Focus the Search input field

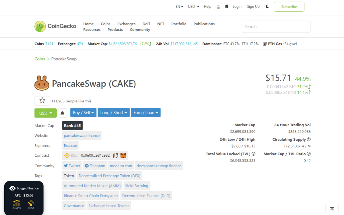pyautogui.click(x=276, y=27)
